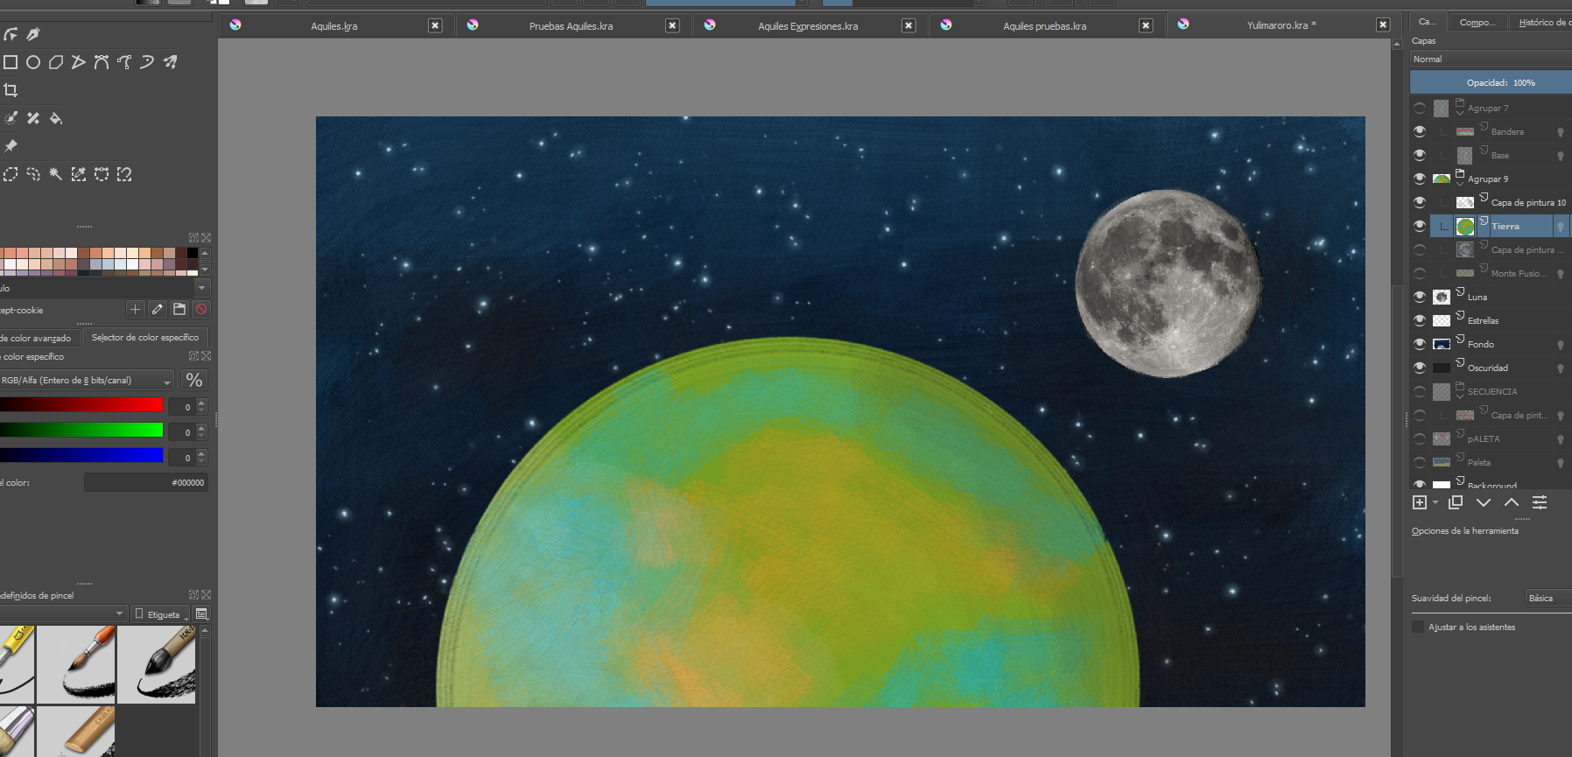This screenshot has height=757, width=1572.
Task: Add a color to the palette
Action: [136, 309]
